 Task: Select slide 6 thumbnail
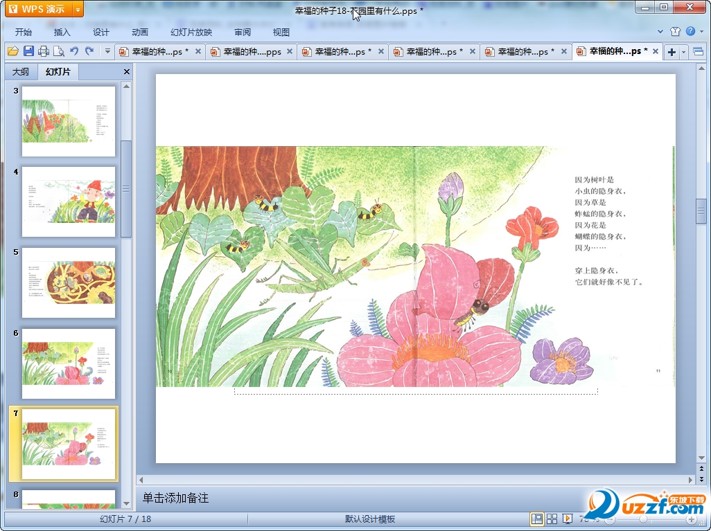[69, 364]
